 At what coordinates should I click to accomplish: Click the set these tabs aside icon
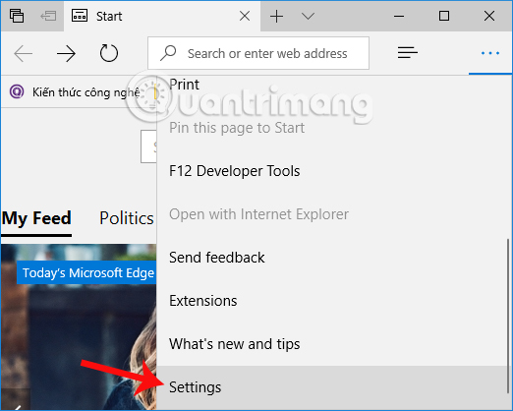click(x=48, y=16)
